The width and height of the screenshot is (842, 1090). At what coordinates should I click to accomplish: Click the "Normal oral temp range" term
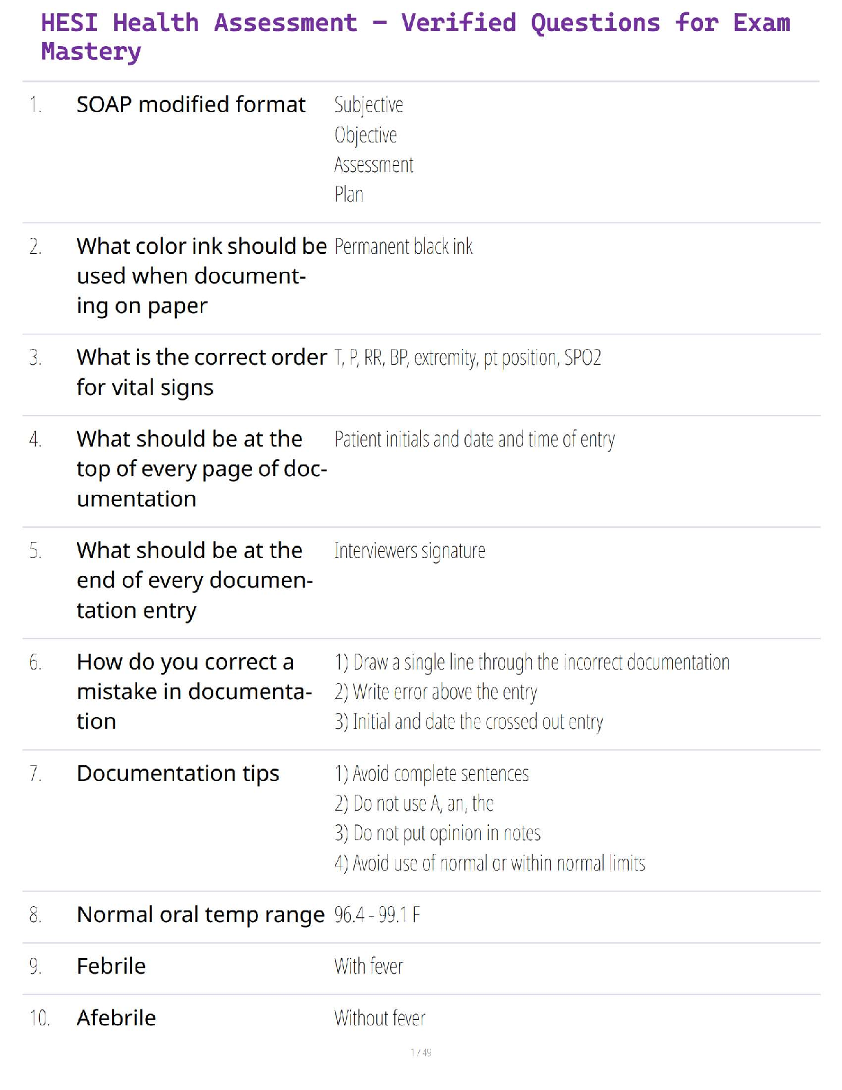tap(200, 915)
